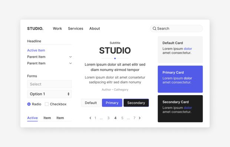Click the Author – Cathegory text
The height and width of the screenshot is (147, 230).
(x=115, y=90)
